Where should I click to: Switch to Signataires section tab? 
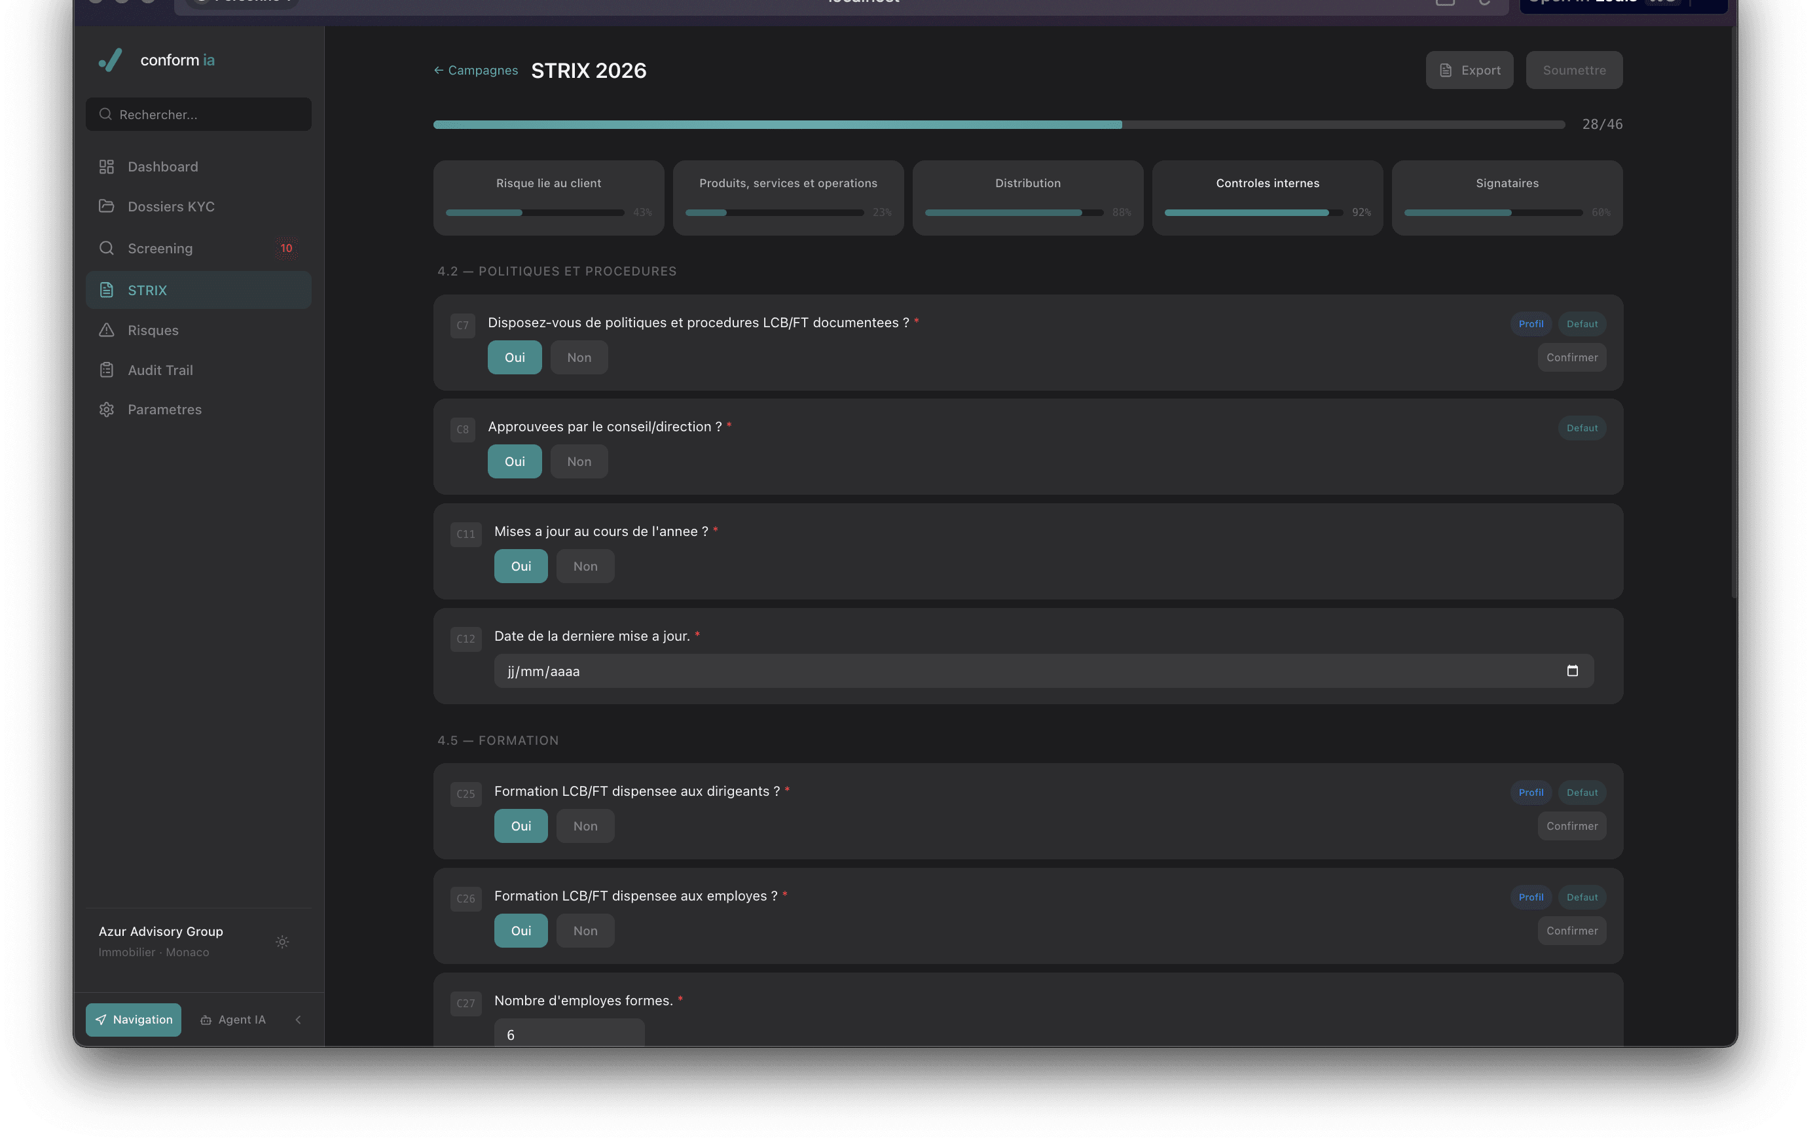click(x=1507, y=197)
